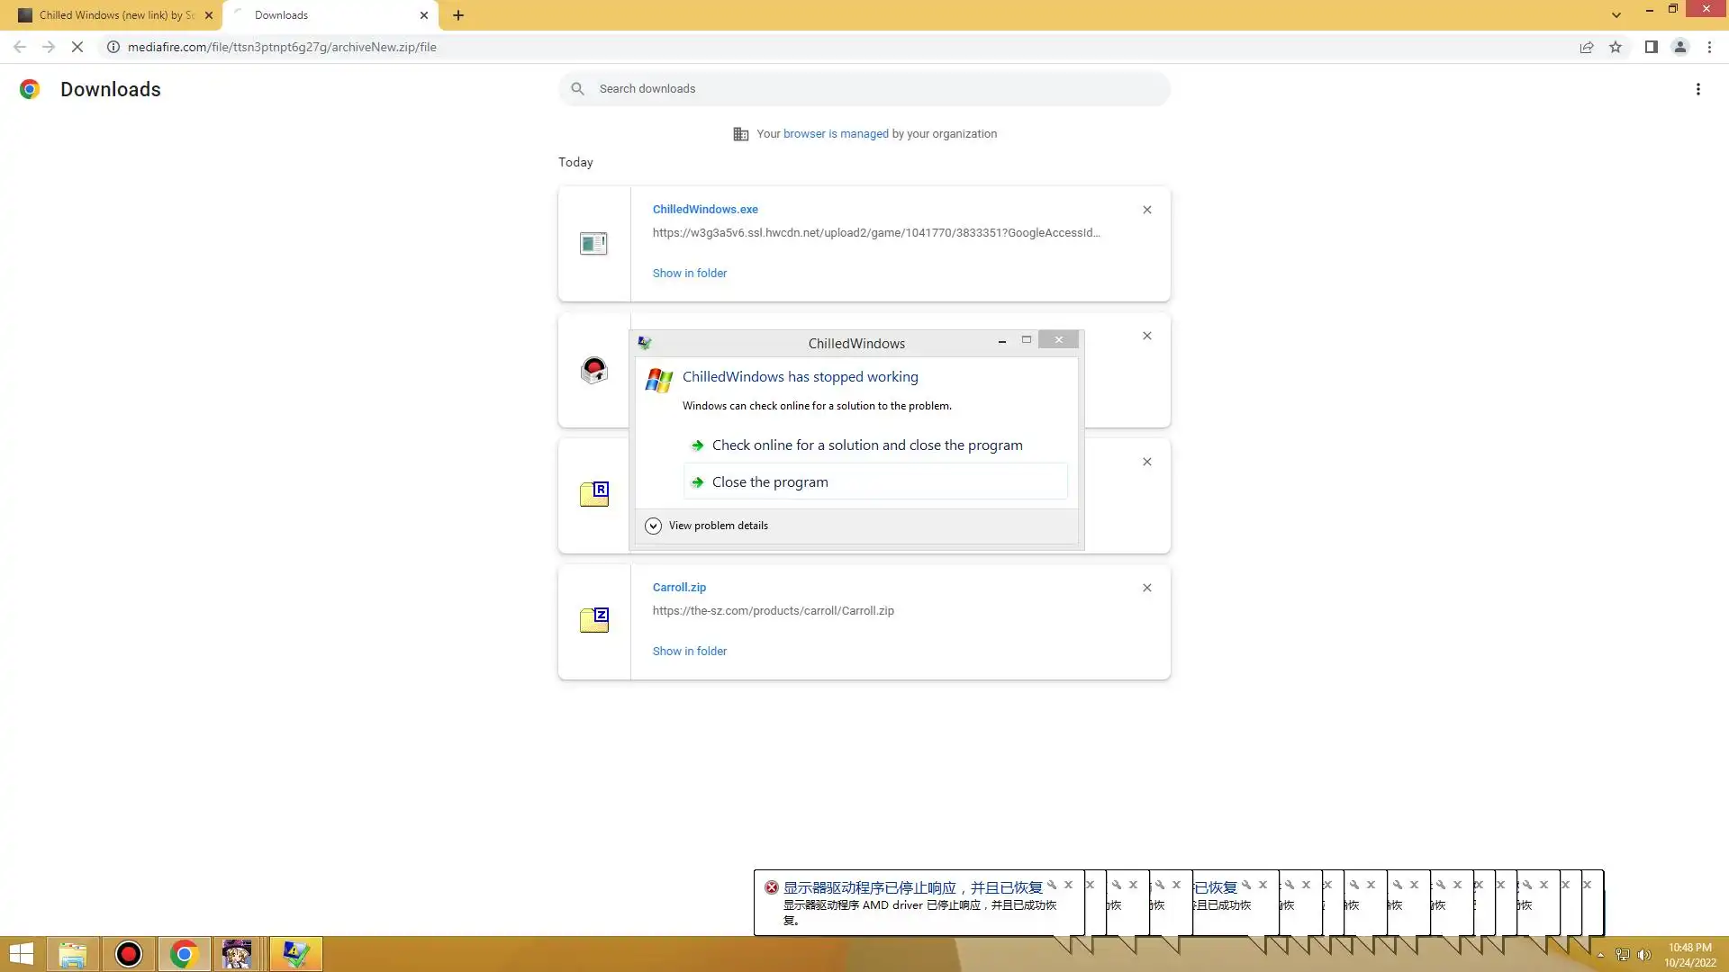Click the volume speaker tray icon
This screenshot has width=1729, height=972.
1643,955
